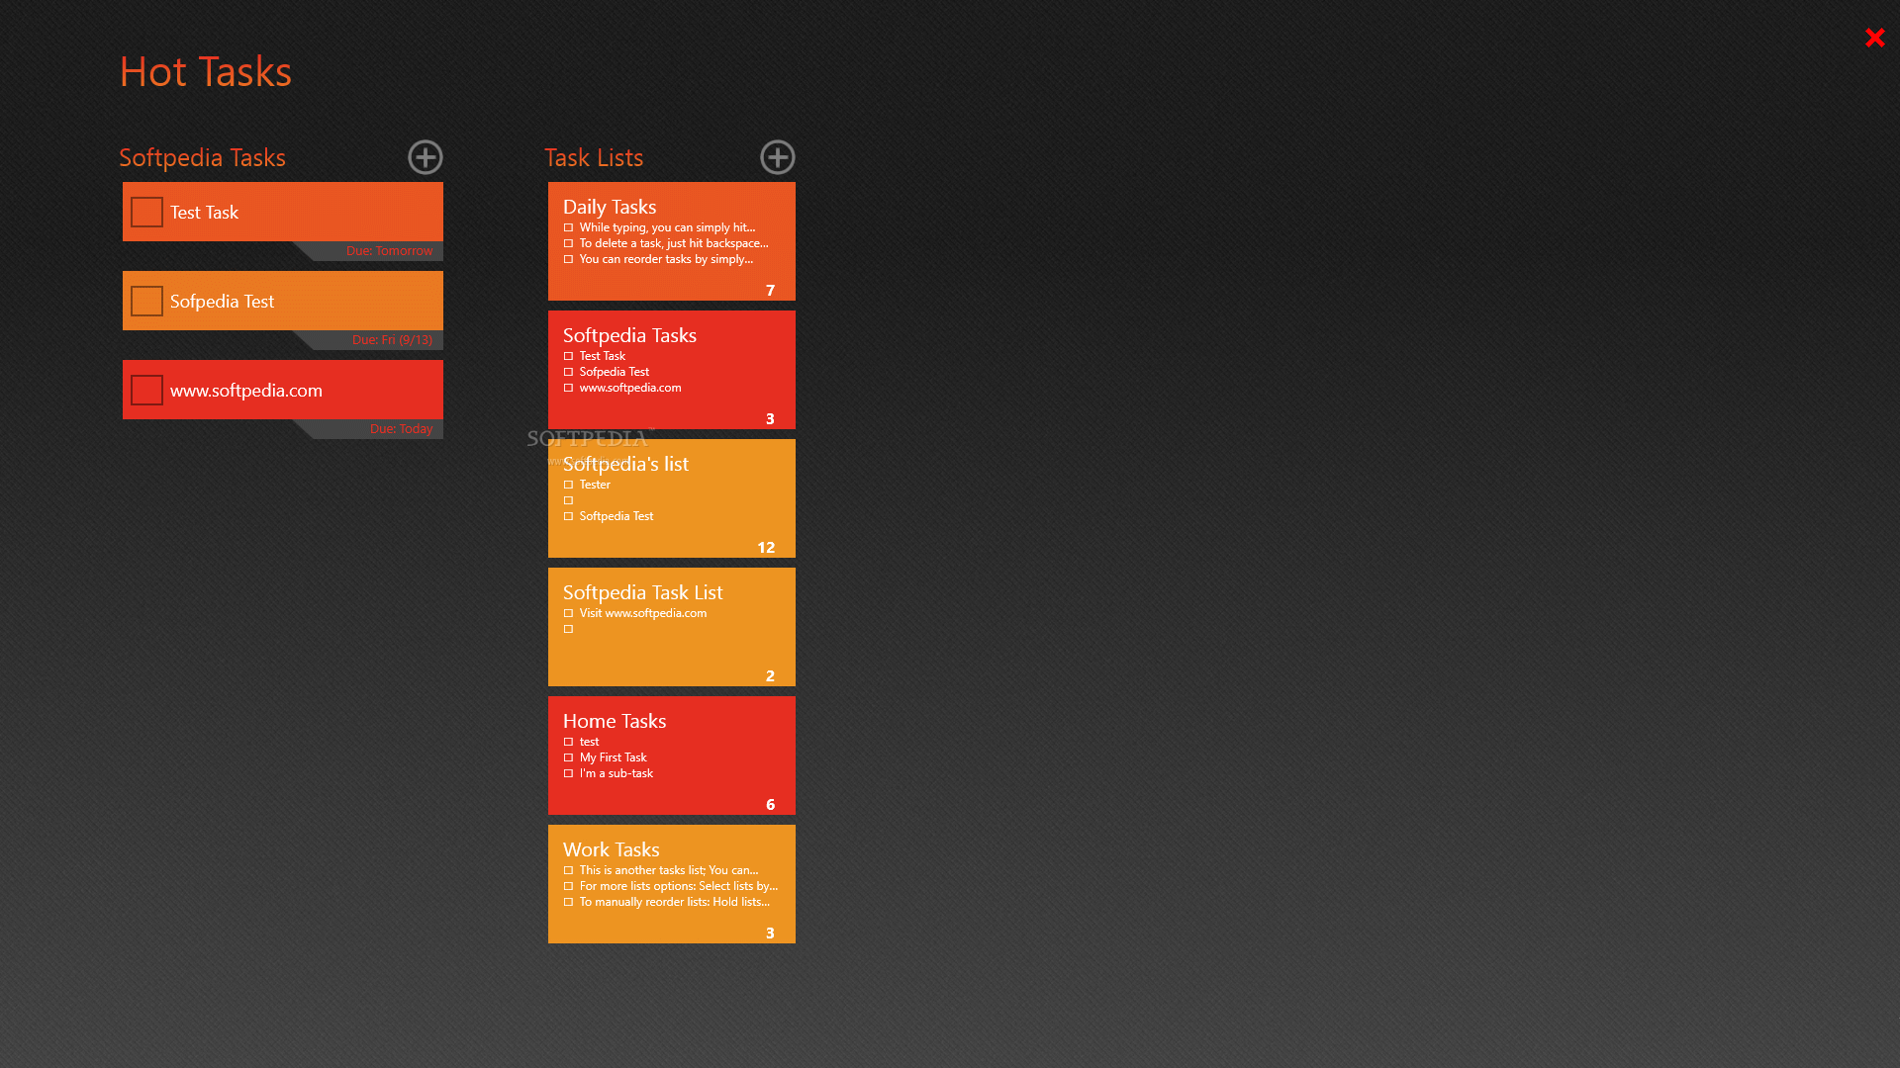The height and width of the screenshot is (1068, 1900).
Task: Add a new task to Softpedia Tasks
Action: pos(426,157)
